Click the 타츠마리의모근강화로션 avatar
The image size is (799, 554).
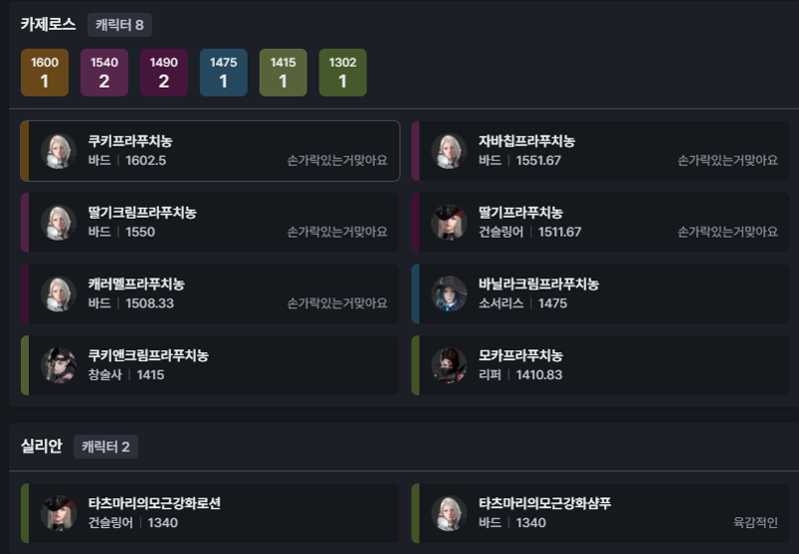(x=59, y=513)
